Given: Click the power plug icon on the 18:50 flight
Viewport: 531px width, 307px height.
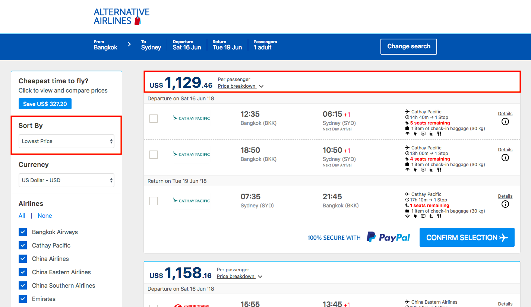Looking at the screenshot, I should (415, 170).
